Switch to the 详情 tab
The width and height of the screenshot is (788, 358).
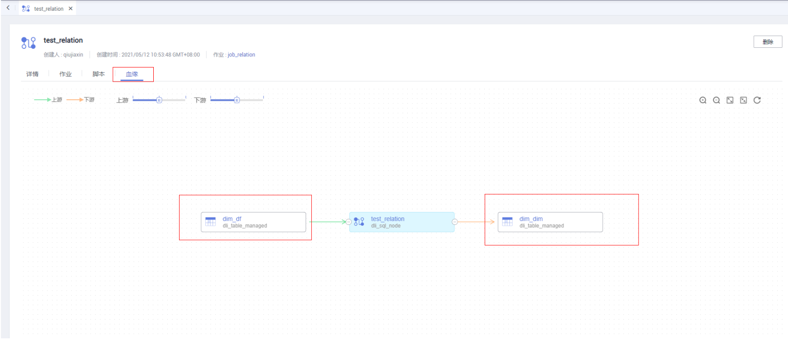pos(32,74)
